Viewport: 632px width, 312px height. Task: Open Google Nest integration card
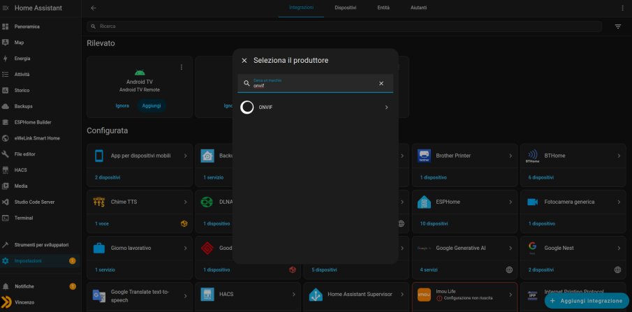(573, 258)
